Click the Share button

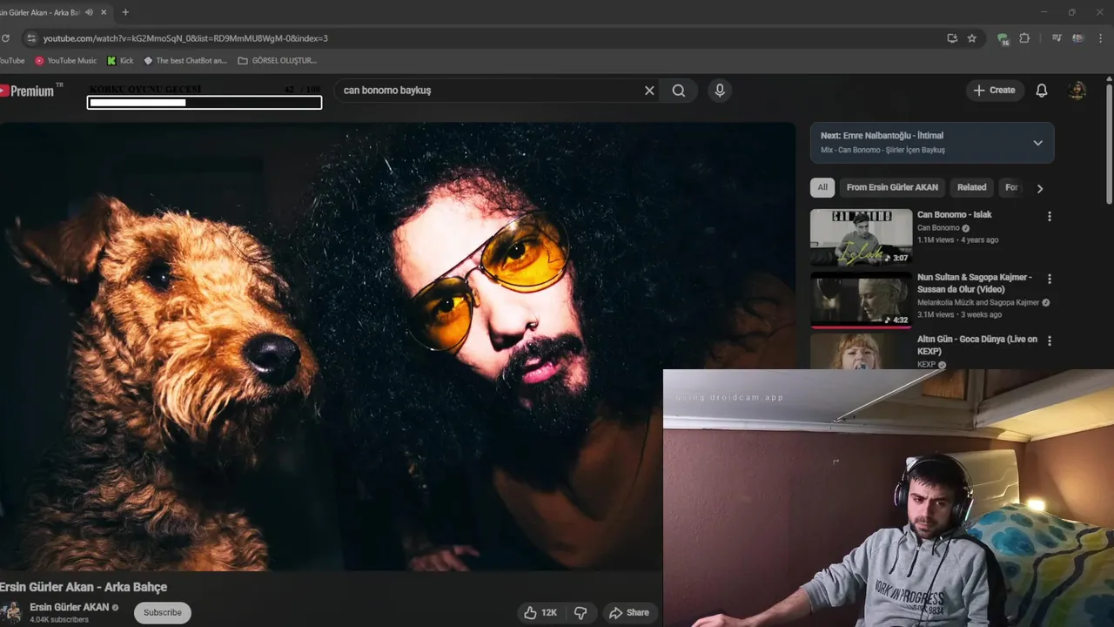[x=629, y=613]
